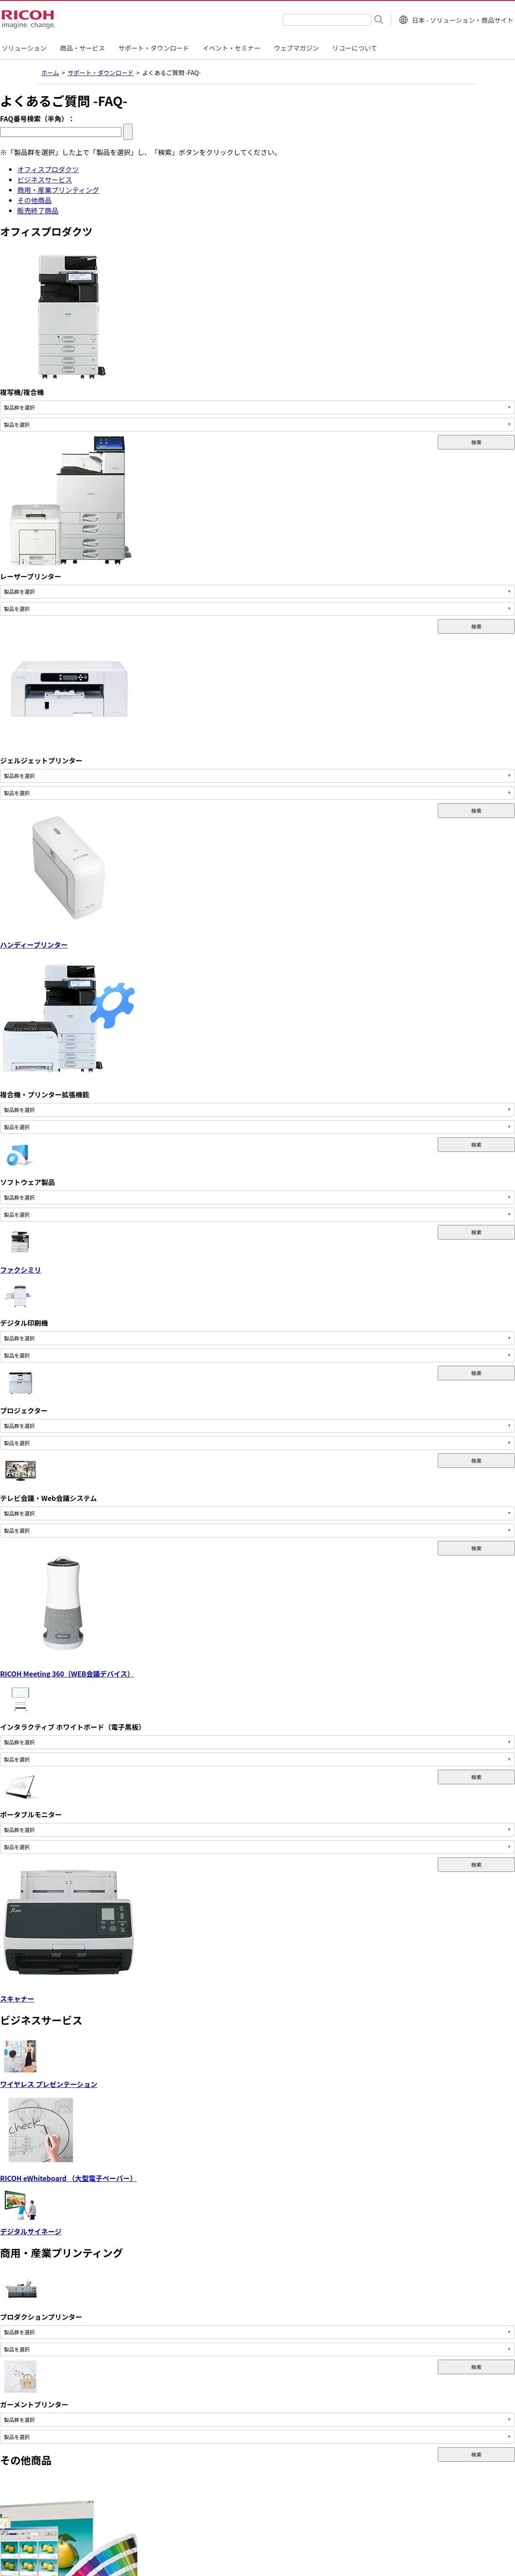Click the FAQ番号検索 input field
Viewport: 515px width, 2576px height.
(x=61, y=131)
